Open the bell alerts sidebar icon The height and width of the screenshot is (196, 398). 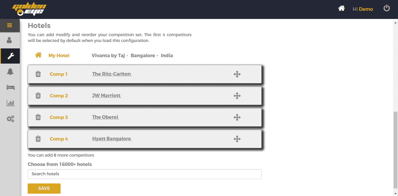[x=10, y=71]
